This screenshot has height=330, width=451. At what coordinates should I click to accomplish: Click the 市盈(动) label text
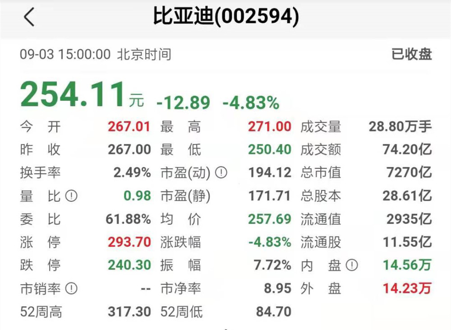tap(185, 173)
